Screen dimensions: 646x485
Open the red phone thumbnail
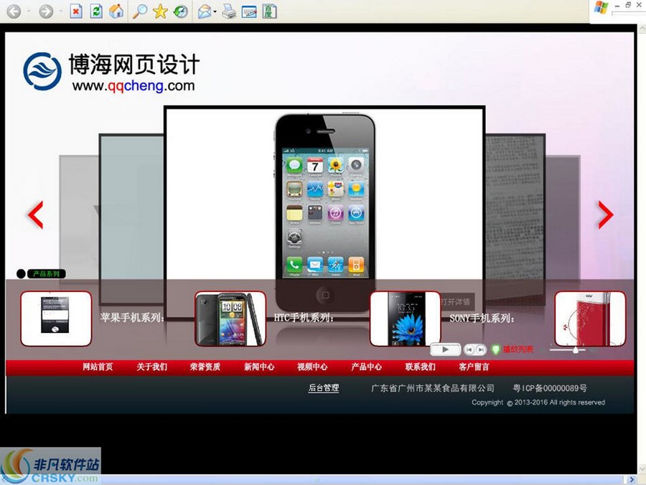[590, 319]
